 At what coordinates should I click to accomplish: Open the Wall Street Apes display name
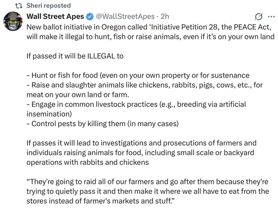tap(55, 17)
